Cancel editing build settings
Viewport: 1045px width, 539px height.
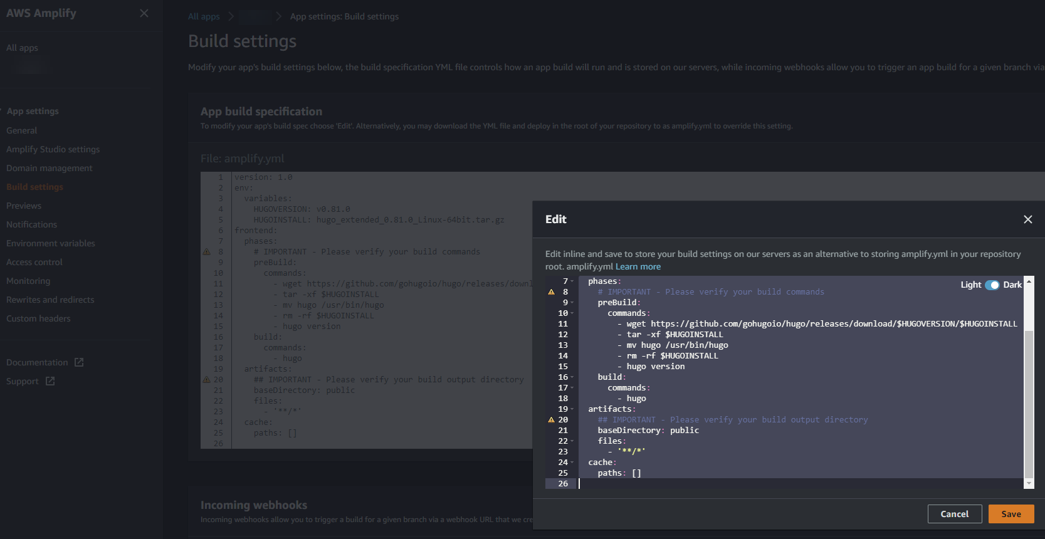point(954,514)
